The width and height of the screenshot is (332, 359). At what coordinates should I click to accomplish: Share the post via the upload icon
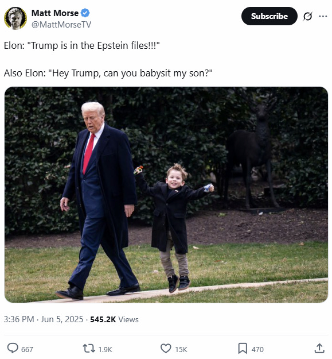[x=319, y=348]
